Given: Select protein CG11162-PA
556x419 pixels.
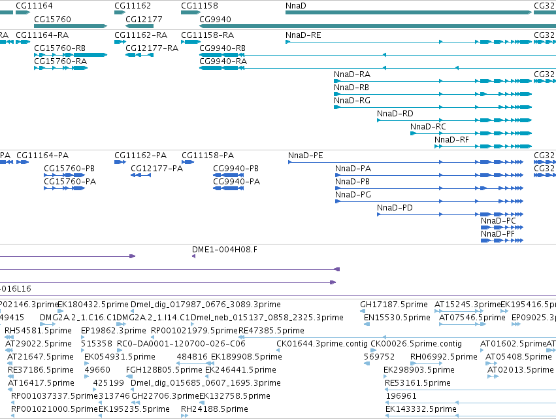Looking at the screenshot, I should point(140,156).
